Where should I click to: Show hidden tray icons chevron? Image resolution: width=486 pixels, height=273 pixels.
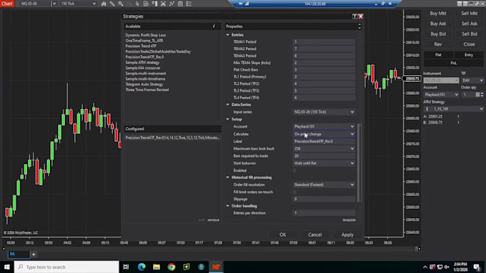tap(425, 267)
